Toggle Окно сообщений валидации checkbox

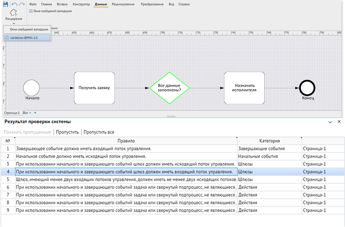[x=31, y=11]
